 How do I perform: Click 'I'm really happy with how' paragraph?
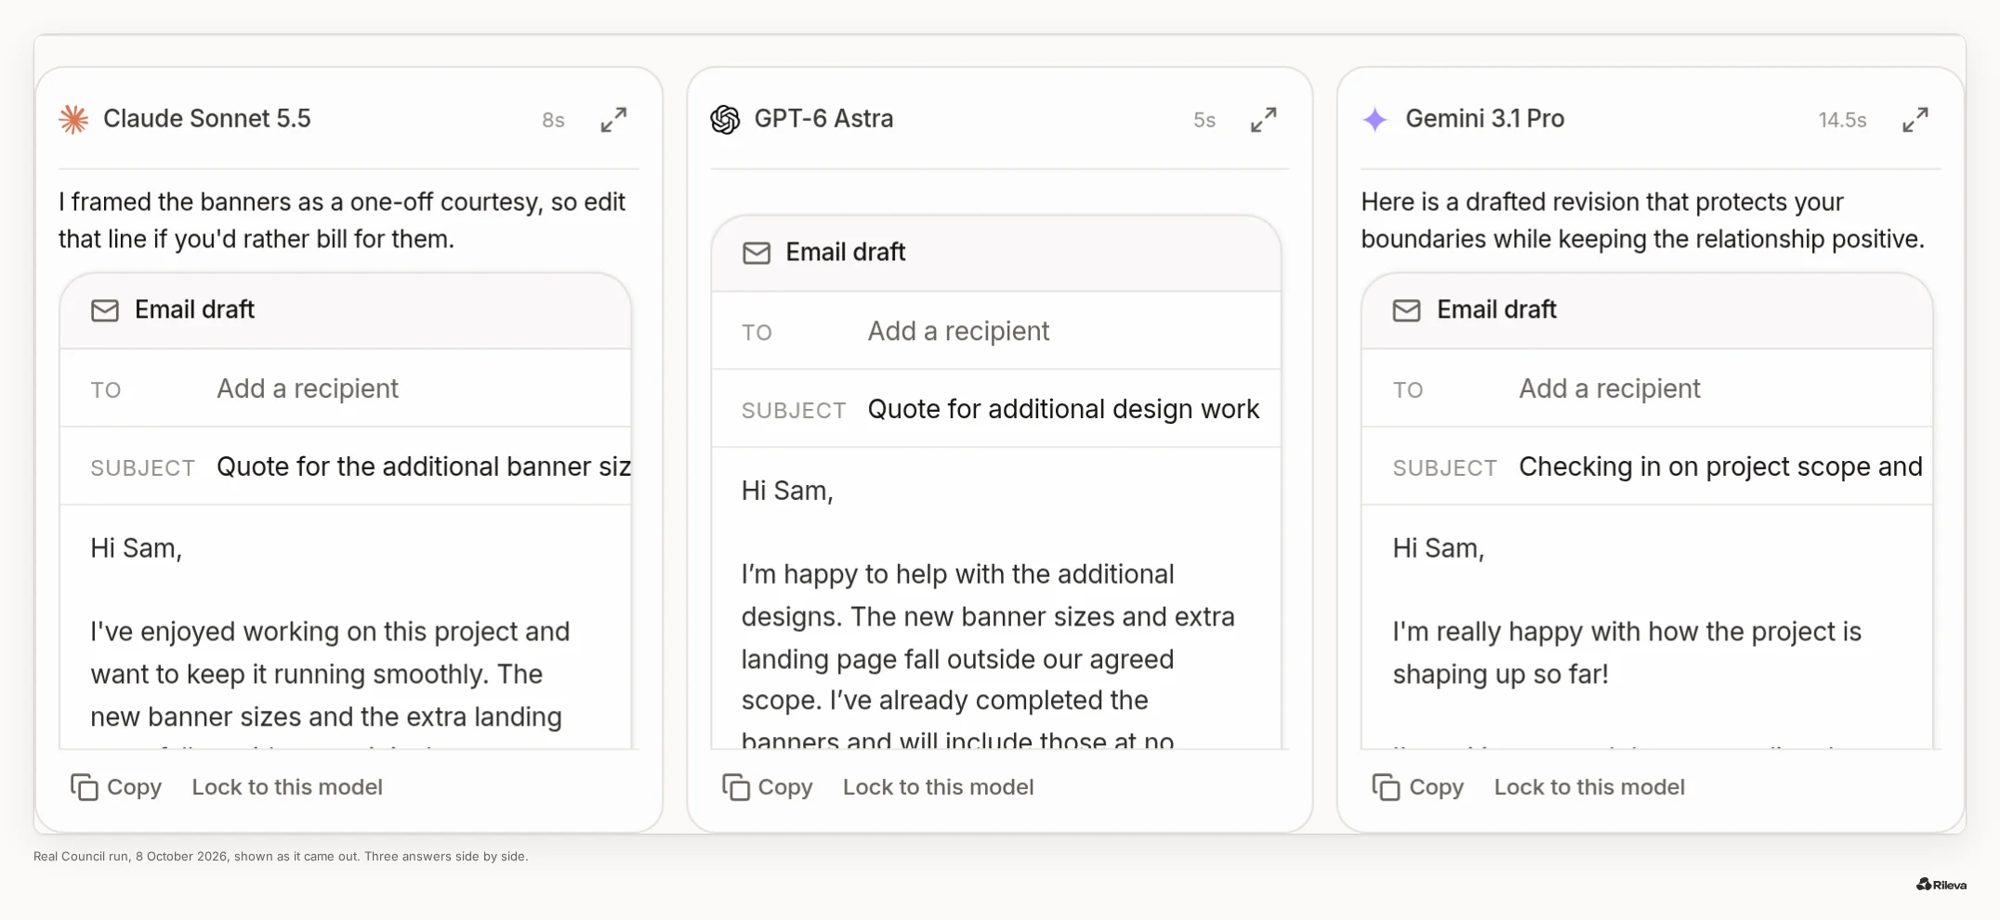pos(1626,652)
